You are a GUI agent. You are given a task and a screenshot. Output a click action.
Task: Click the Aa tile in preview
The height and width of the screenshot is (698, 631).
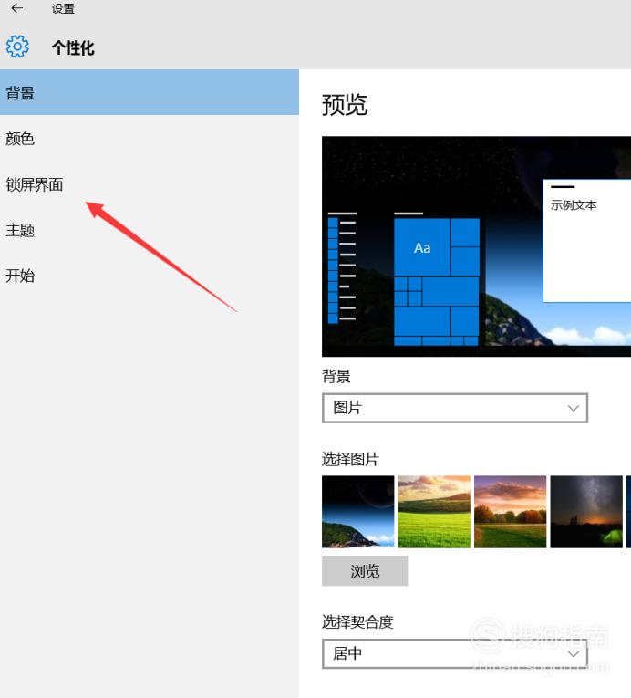pos(422,247)
